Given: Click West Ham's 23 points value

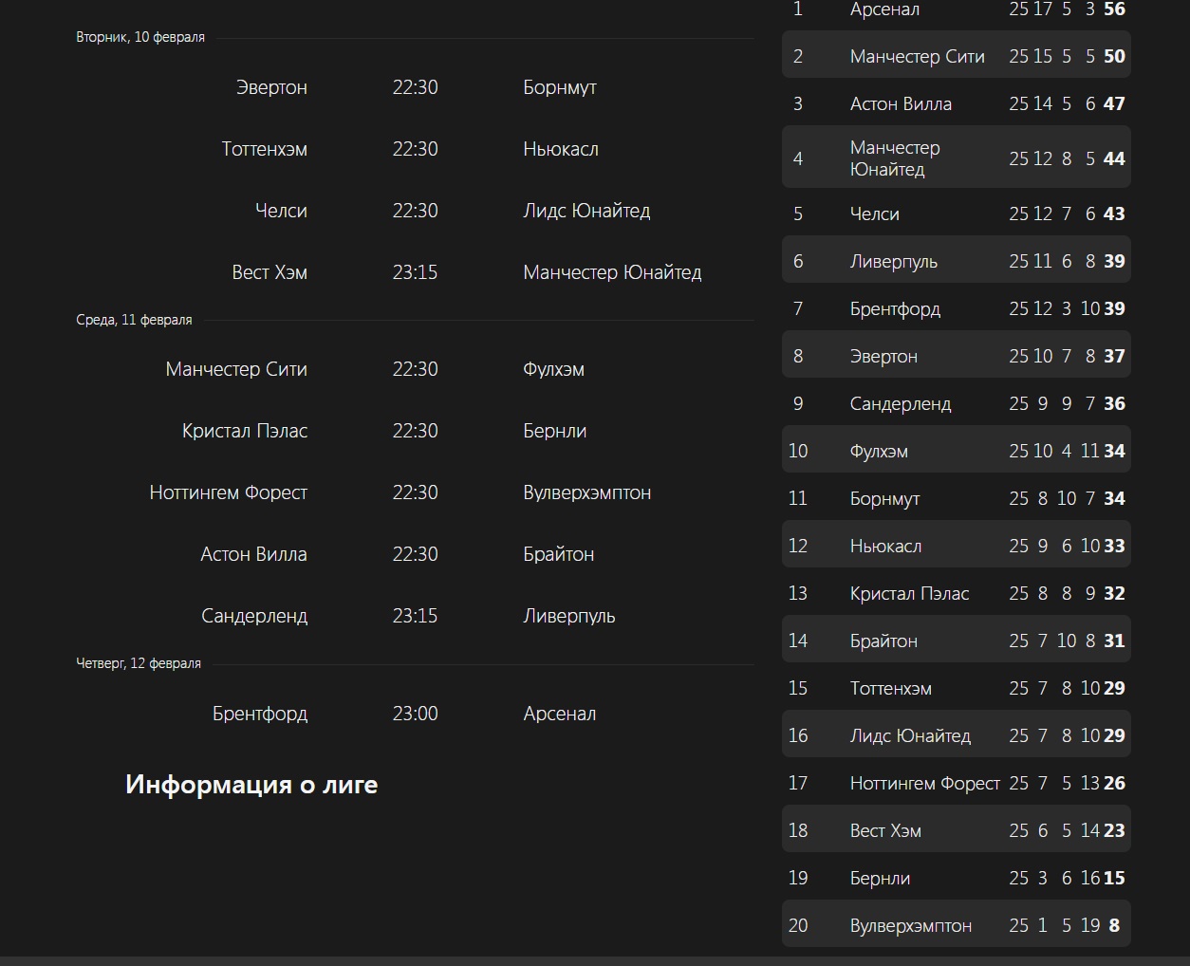Looking at the screenshot, I should coord(1114,830).
